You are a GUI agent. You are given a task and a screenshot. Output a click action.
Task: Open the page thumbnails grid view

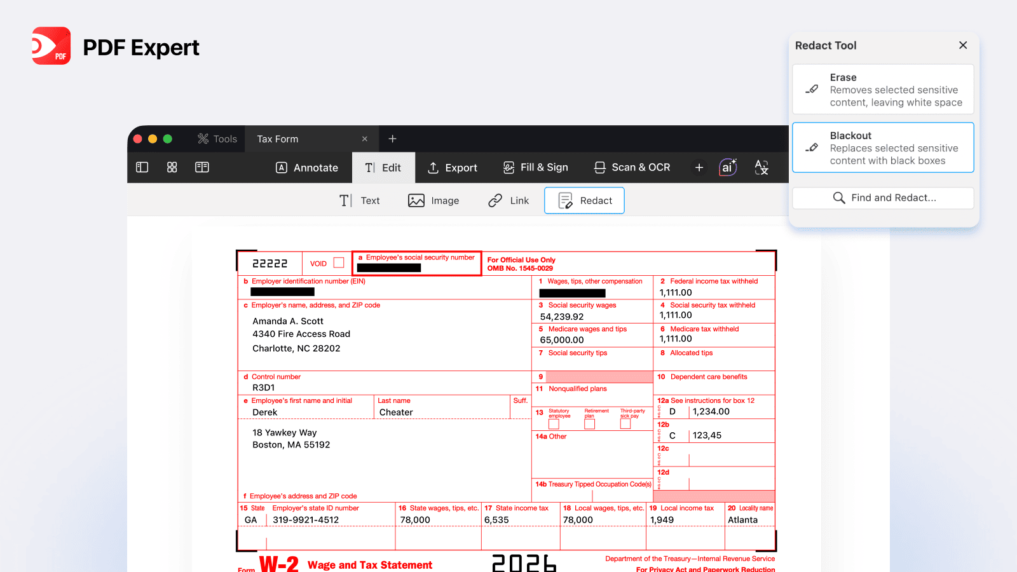[x=172, y=167]
